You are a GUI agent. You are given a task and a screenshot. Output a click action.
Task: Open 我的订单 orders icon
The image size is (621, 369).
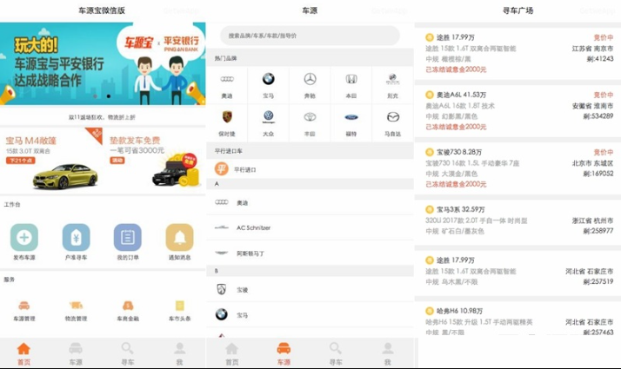128,236
